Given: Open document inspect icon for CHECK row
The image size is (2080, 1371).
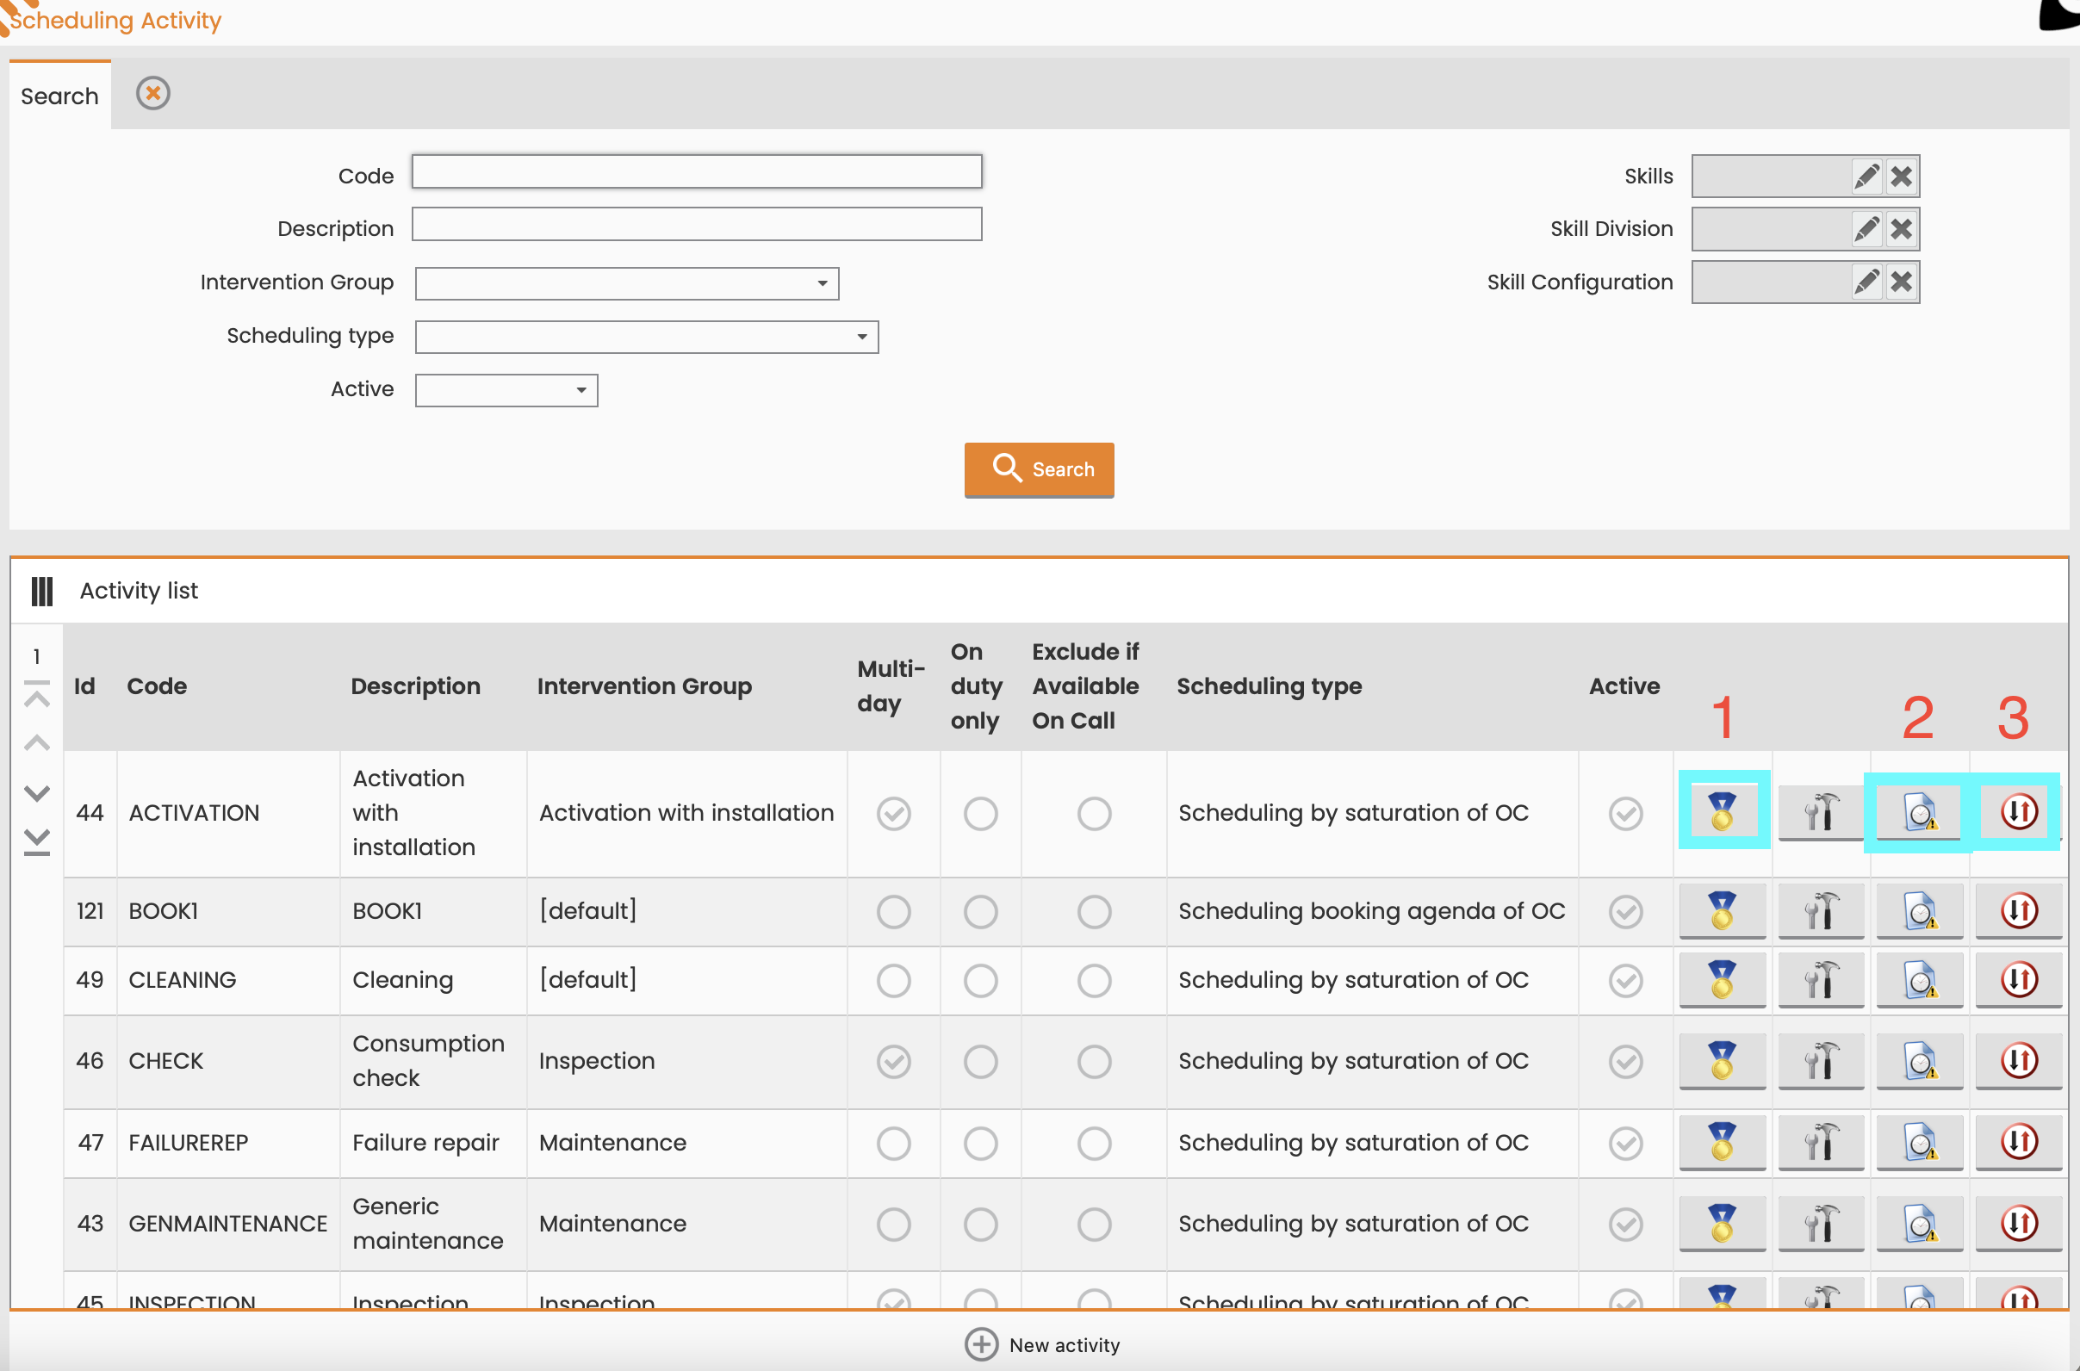Looking at the screenshot, I should pos(1920,1062).
